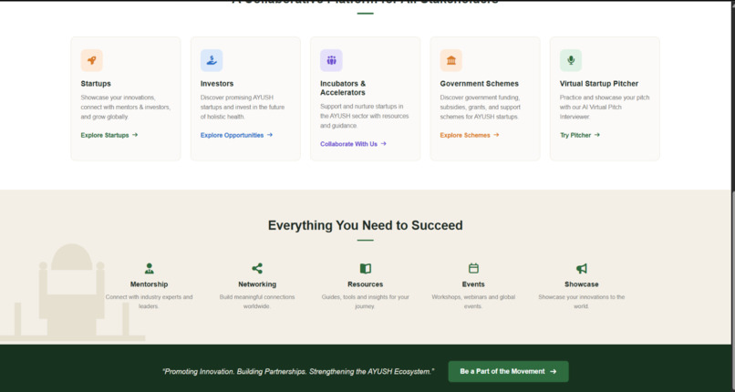Click the Promoting Innovation quote text

click(298, 371)
